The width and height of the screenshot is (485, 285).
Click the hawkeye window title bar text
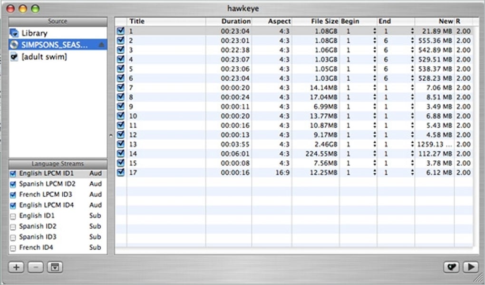[243, 9]
